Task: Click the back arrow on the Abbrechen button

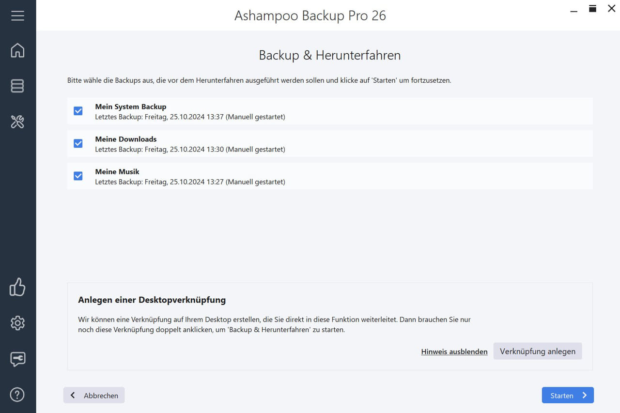Action: pos(73,395)
